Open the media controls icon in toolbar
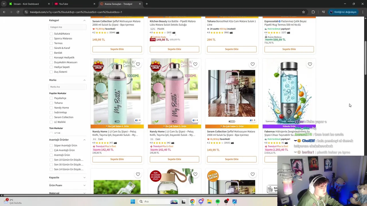 coord(323,12)
